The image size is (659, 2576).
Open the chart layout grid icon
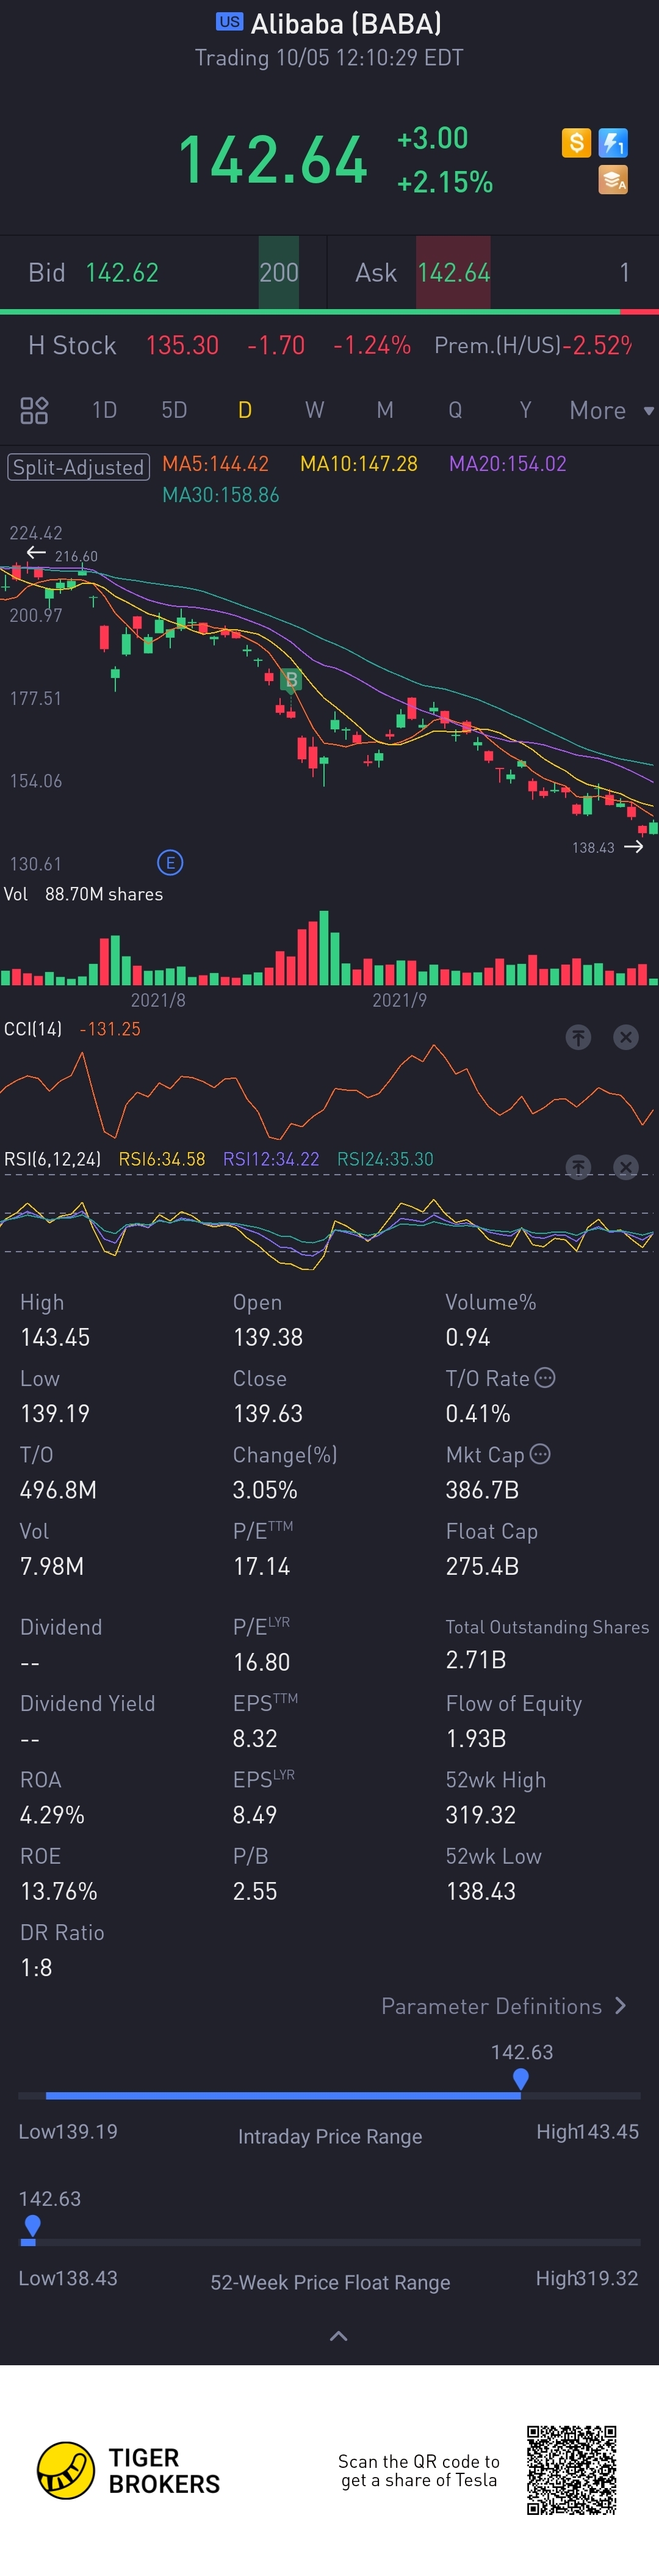34,410
